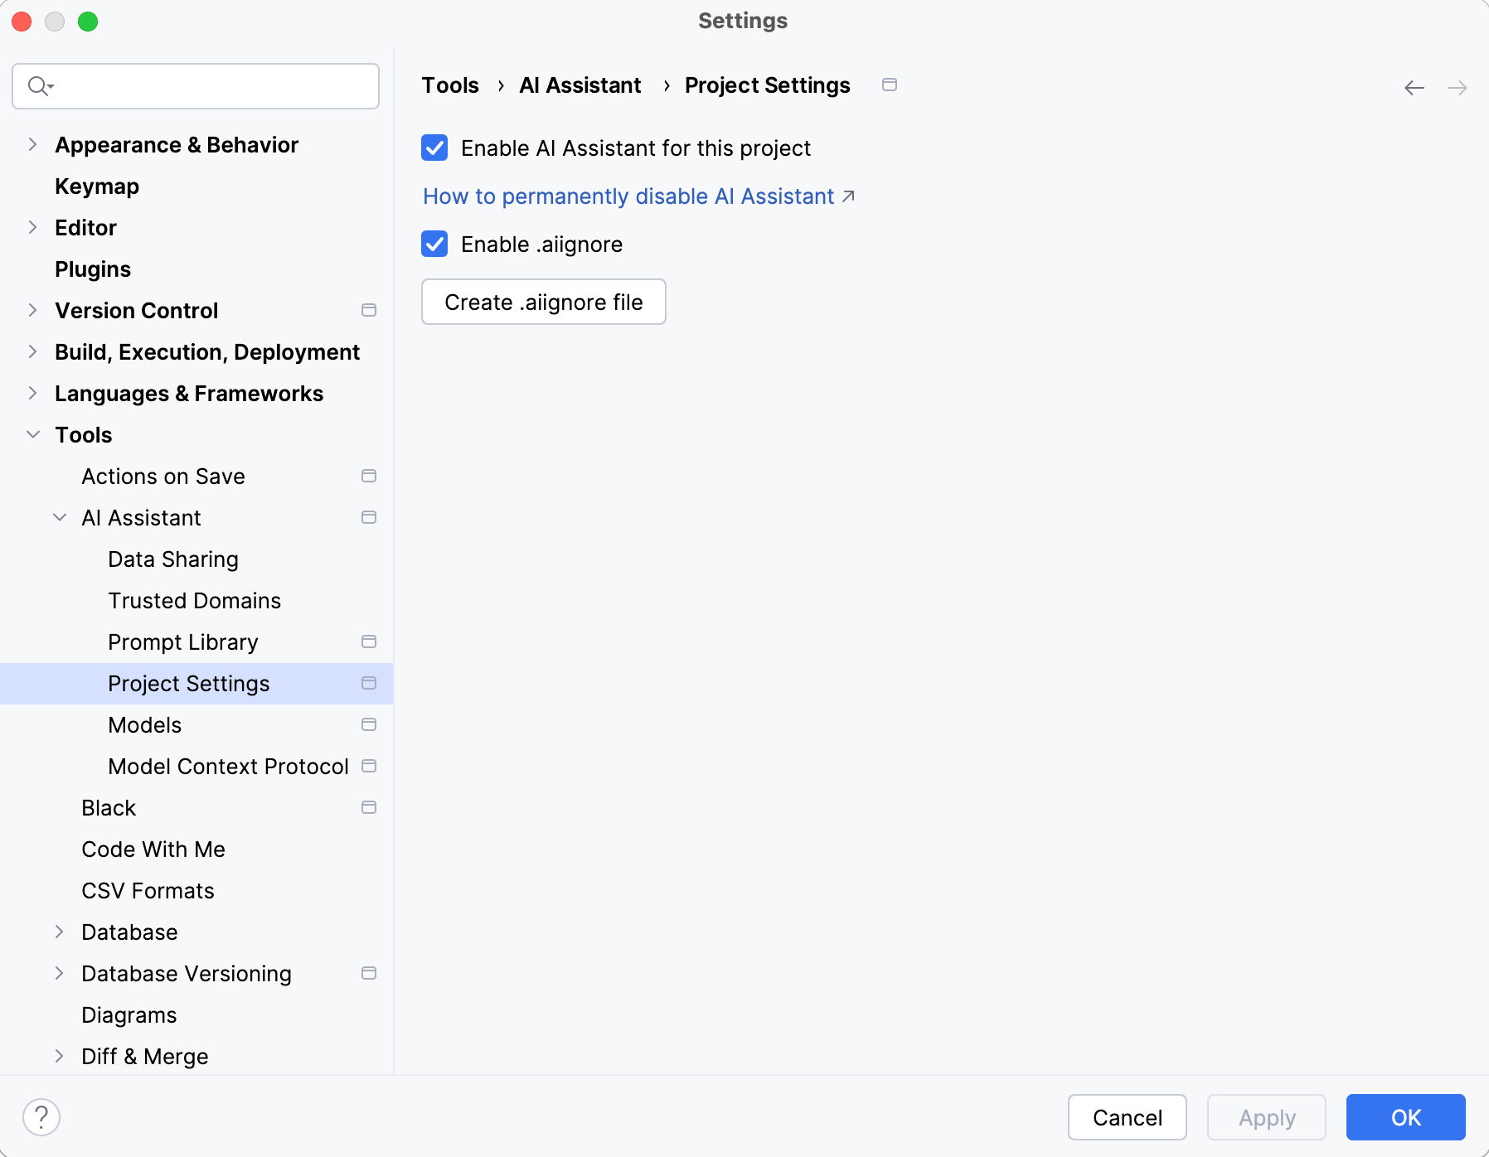Open the permanently disable AI Assistant link
The height and width of the screenshot is (1157, 1489).
coord(629,196)
